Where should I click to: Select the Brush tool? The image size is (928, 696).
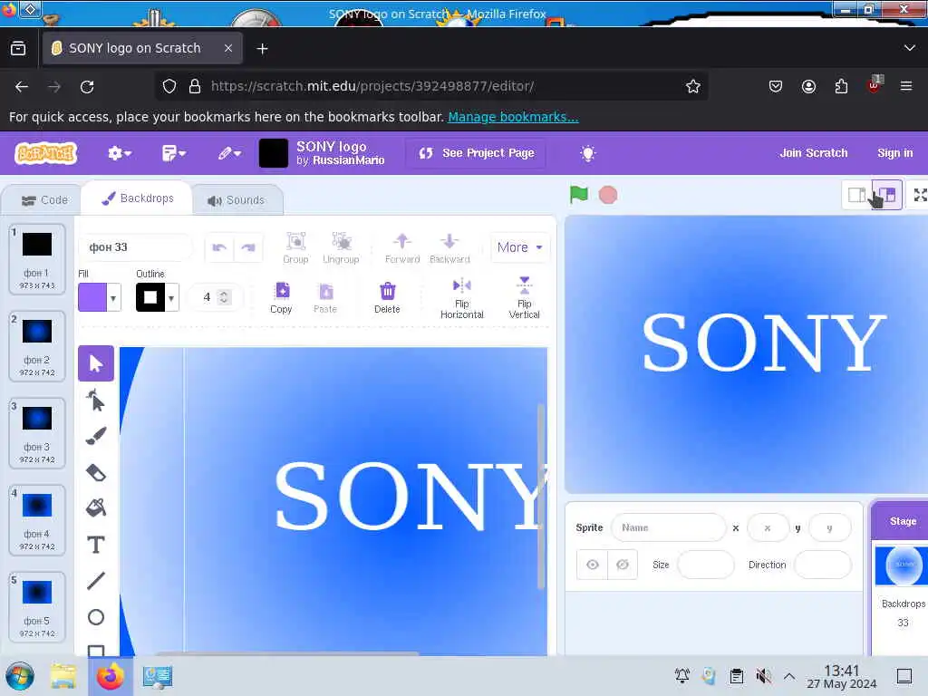(96, 436)
